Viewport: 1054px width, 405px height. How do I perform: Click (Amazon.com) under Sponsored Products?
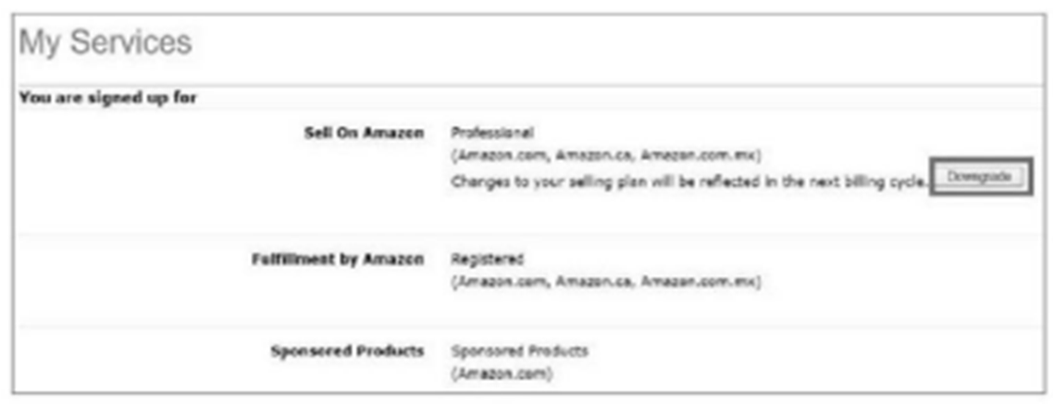501,374
